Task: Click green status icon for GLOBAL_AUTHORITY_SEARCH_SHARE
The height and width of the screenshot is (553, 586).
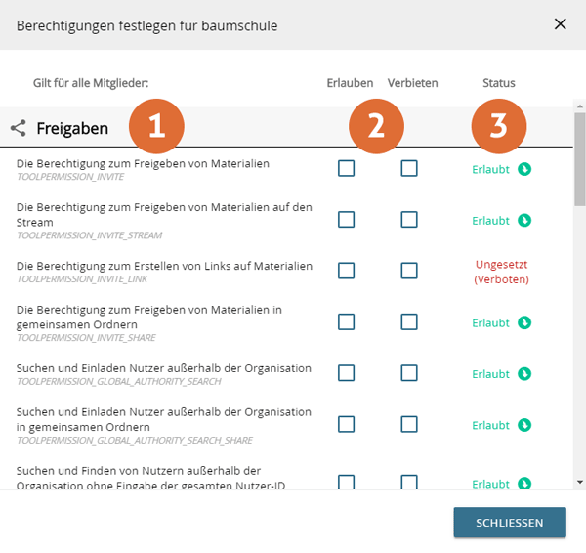Action: click(x=524, y=425)
